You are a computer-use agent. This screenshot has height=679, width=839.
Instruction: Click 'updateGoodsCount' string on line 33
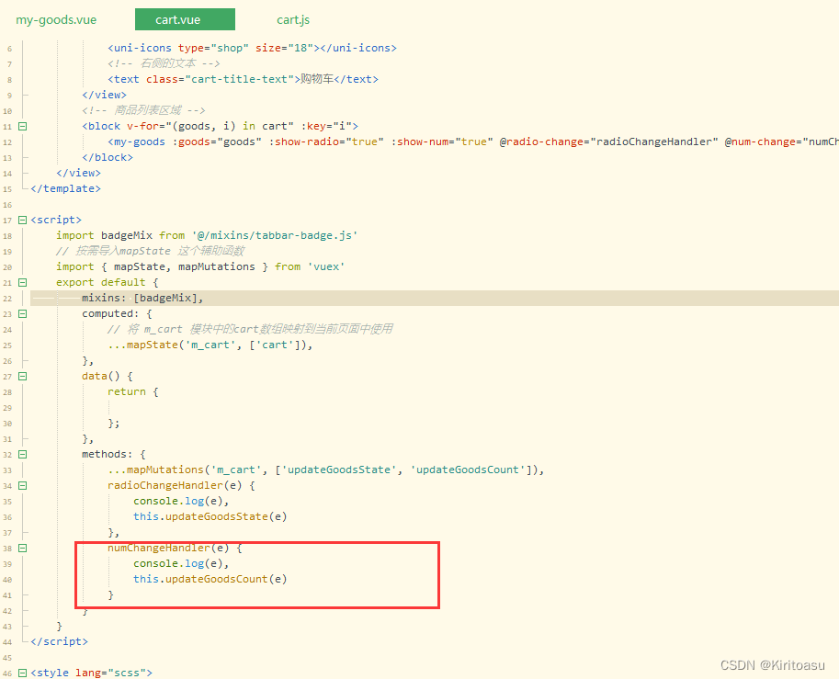point(468,470)
